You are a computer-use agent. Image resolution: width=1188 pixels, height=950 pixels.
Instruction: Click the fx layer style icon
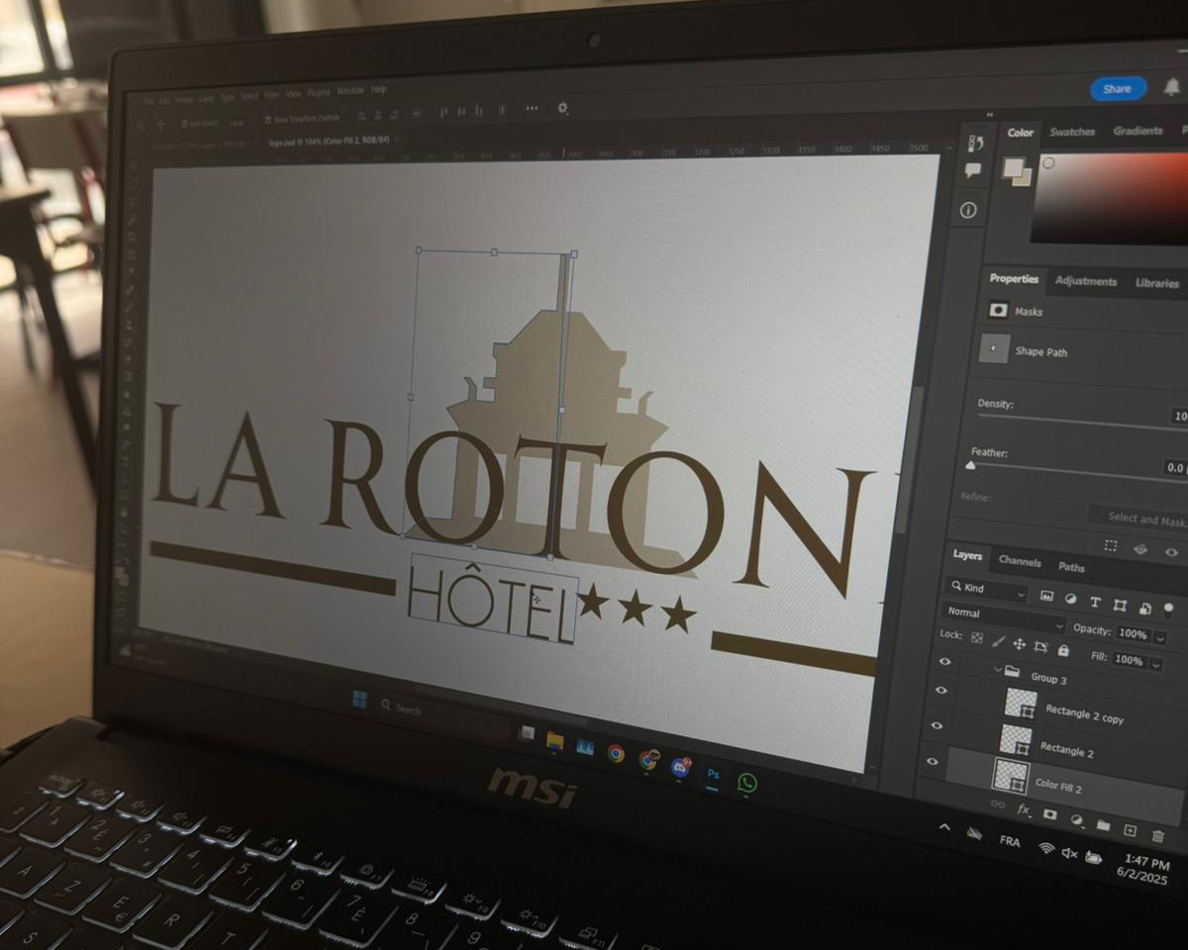point(1023,808)
